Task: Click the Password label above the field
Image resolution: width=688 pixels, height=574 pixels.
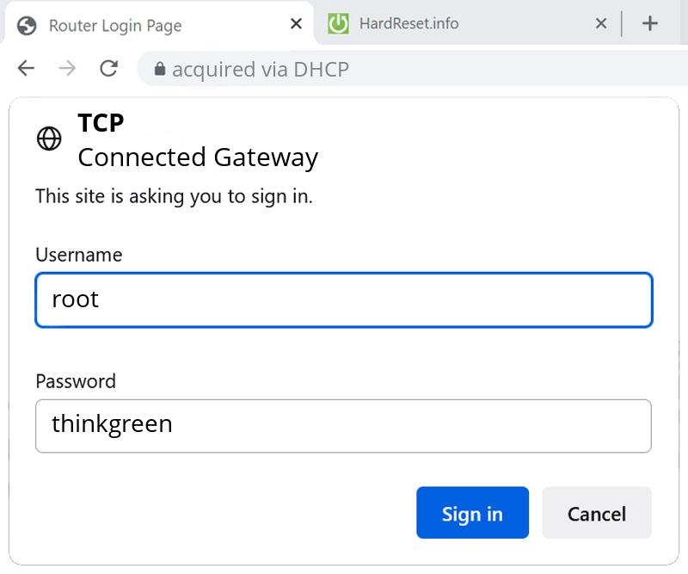Action: pos(76,381)
